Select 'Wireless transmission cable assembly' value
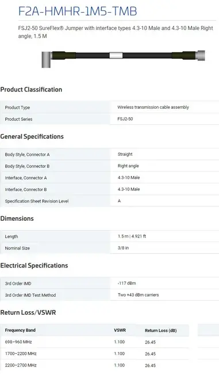 (x=153, y=107)
